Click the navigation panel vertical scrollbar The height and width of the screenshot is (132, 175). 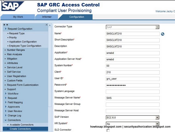tap(50, 67)
